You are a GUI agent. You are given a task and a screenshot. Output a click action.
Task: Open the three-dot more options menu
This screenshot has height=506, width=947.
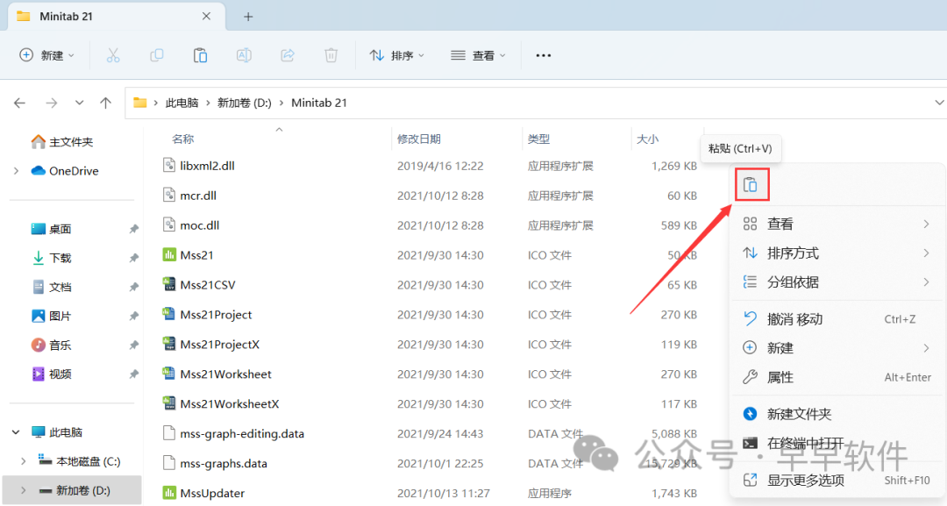coord(543,55)
